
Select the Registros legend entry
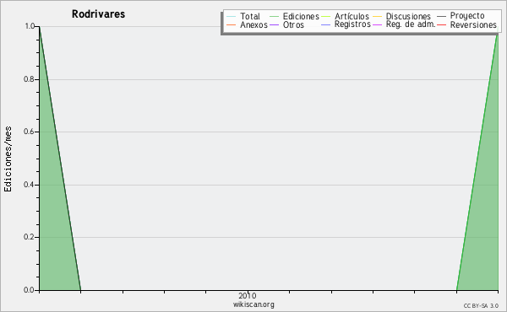click(346, 24)
